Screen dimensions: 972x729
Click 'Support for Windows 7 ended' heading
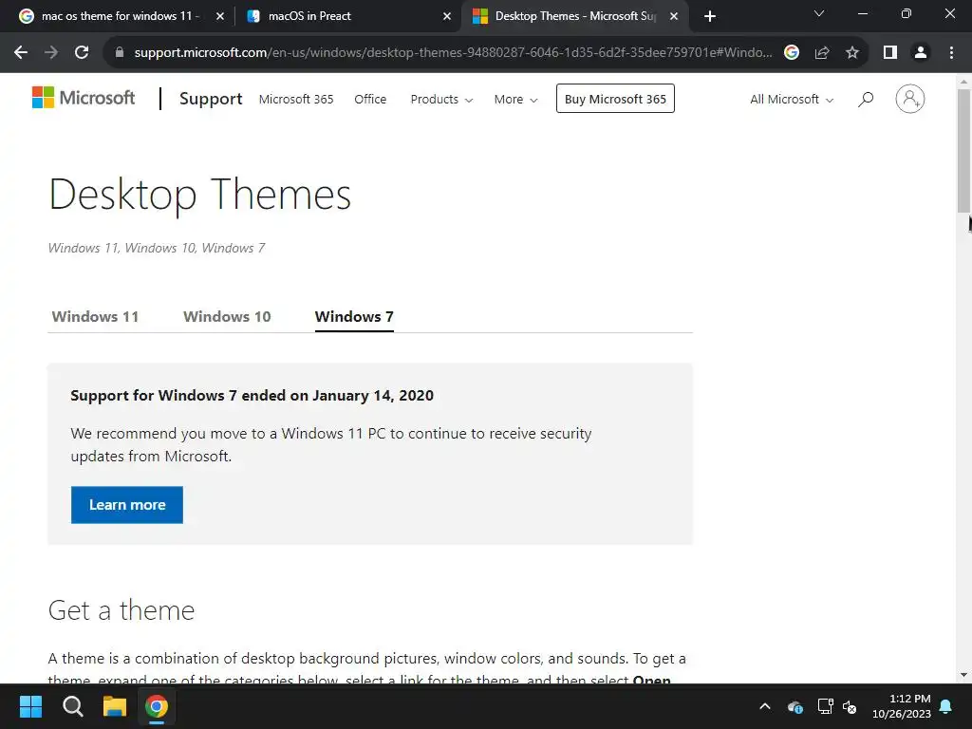252,396
